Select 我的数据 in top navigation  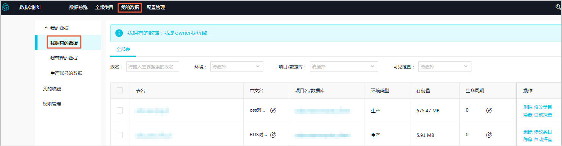[130, 7]
